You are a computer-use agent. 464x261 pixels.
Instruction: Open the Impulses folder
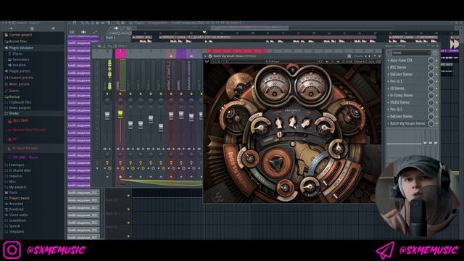[x=15, y=176]
